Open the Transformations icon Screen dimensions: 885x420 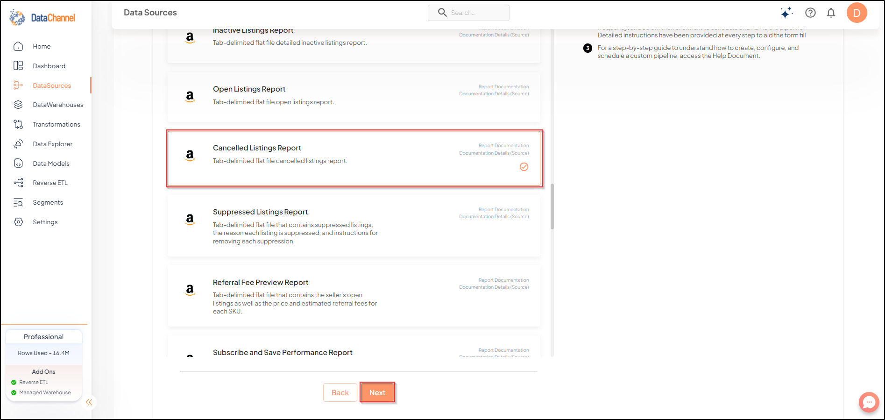pos(18,124)
